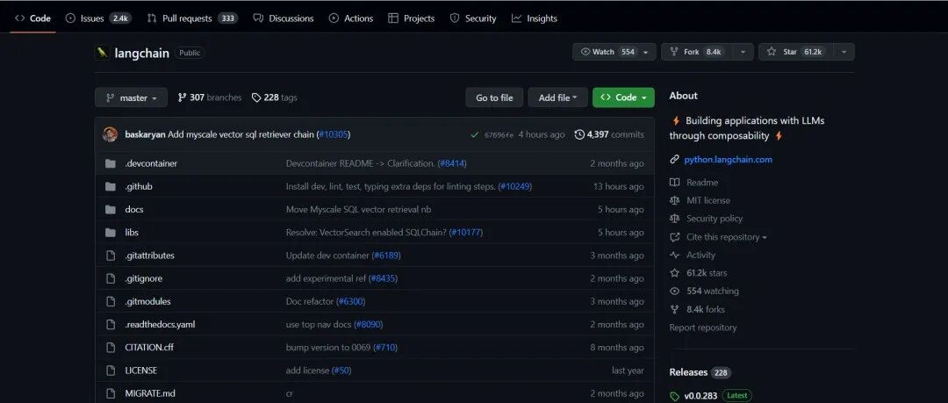Open the v0.0.283 latest release
Screen dimensions: 948x403
(700, 396)
